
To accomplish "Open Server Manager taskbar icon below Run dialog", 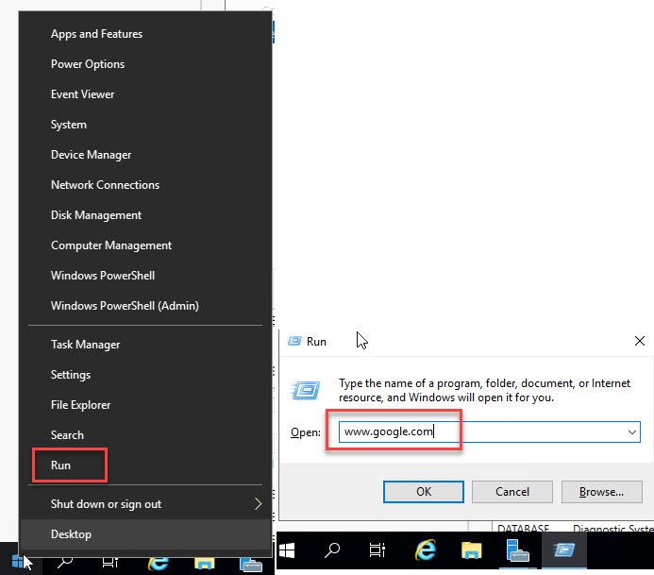I will pyautogui.click(x=515, y=550).
